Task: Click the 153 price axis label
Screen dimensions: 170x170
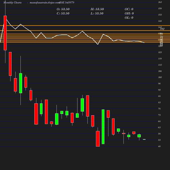Action: (160, 15)
